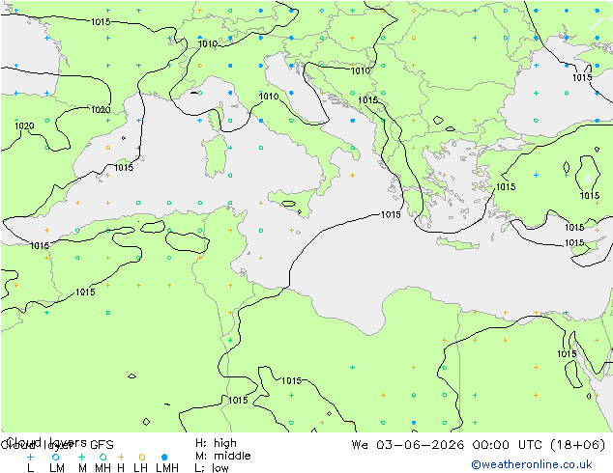Click the 'M: middle' legend text
This screenshot has width=613, height=473.
click(222, 456)
